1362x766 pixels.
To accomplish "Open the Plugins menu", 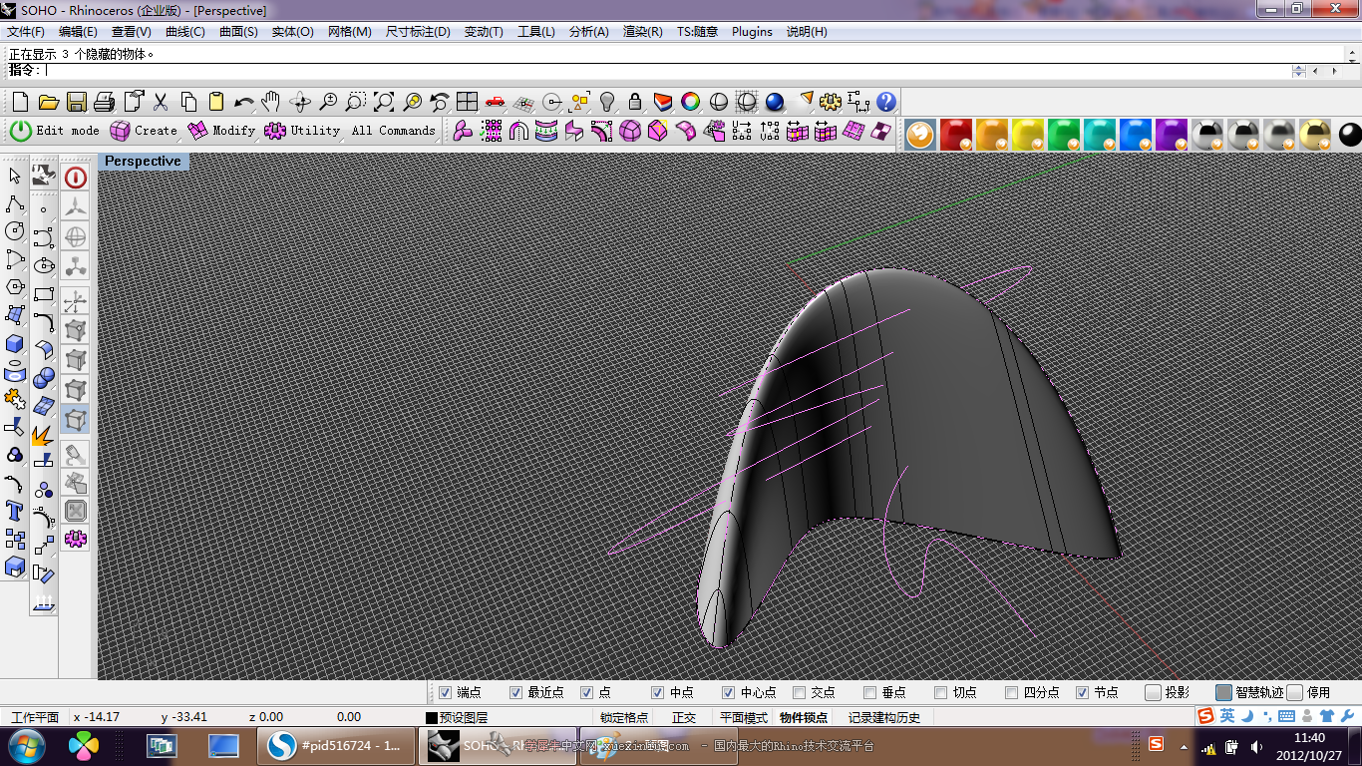I will pos(752,32).
